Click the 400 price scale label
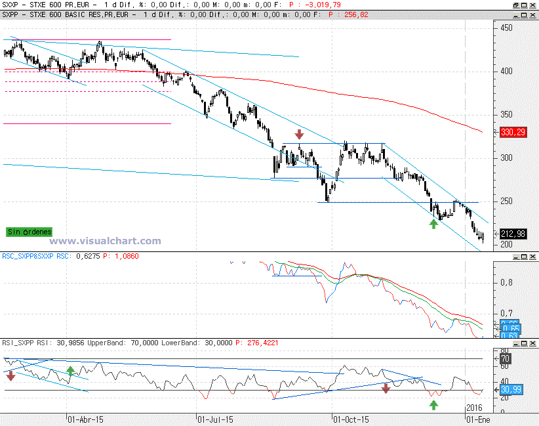The width and height of the screenshot is (539, 426). (x=506, y=72)
